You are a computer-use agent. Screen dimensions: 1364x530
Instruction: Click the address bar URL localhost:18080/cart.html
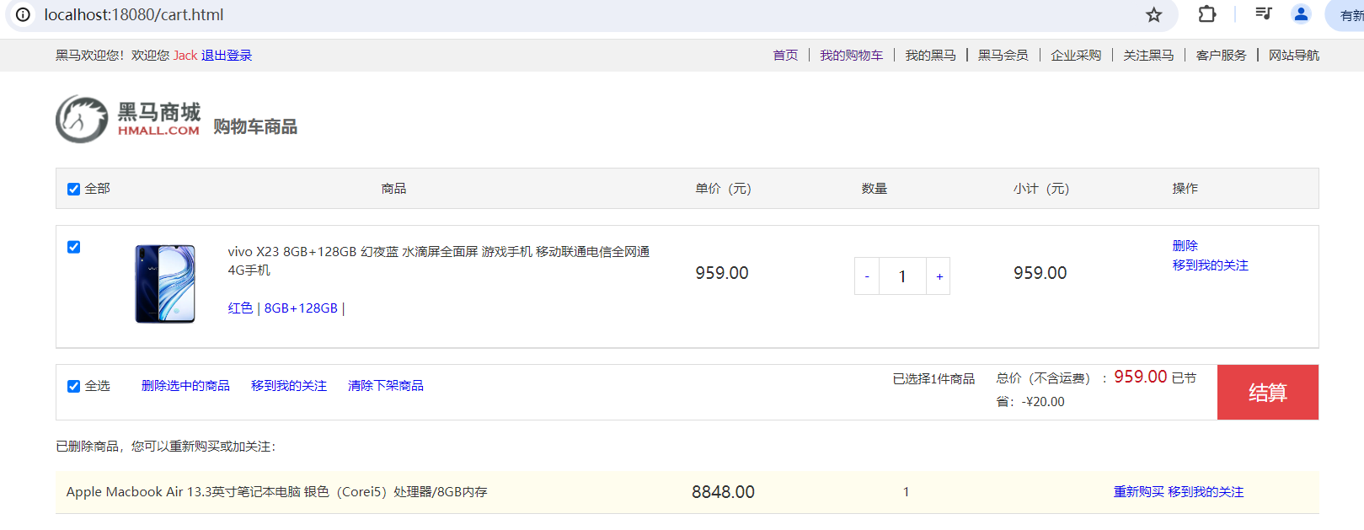tap(134, 14)
